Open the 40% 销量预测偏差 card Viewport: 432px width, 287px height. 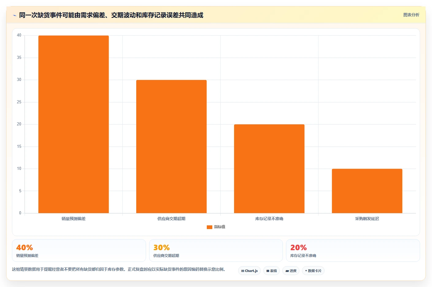tap(79, 251)
